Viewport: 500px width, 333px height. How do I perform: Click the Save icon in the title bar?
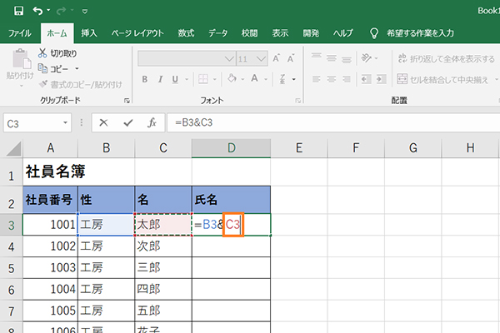[15, 11]
